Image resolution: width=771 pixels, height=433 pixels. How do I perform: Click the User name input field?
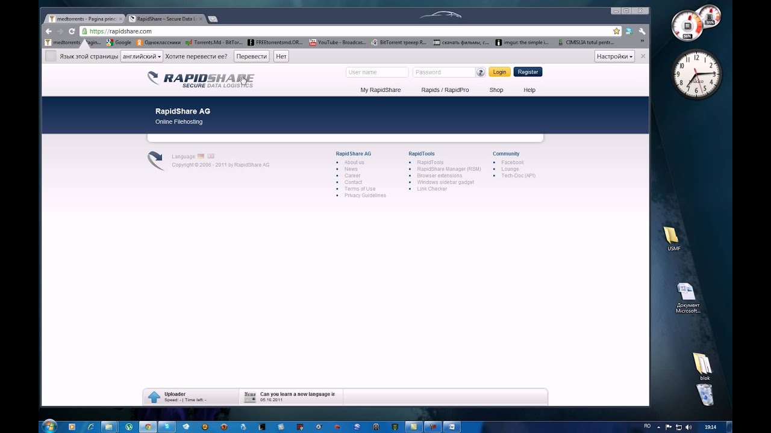click(x=377, y=72)
